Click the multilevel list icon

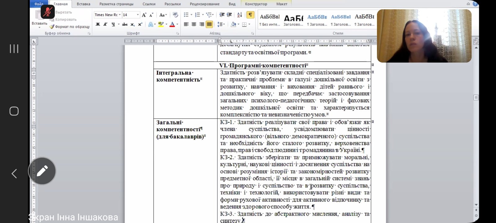click(x=209, y=15)
